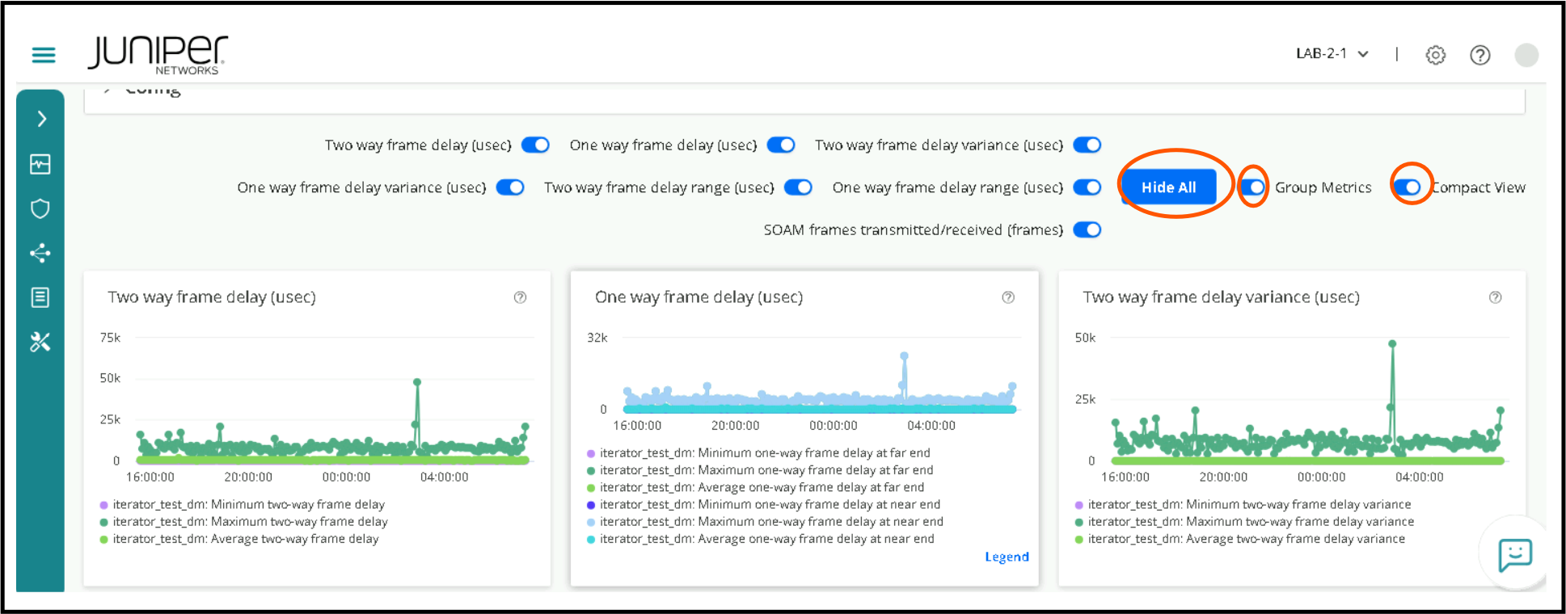Image resolution: width=1566 pixels, height=614 pixels.
Task: Open the LAB-2-1 dropdown
Action: [1332, 54]
